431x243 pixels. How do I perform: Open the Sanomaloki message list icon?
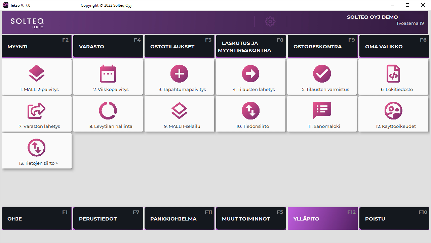coord(322,111)
